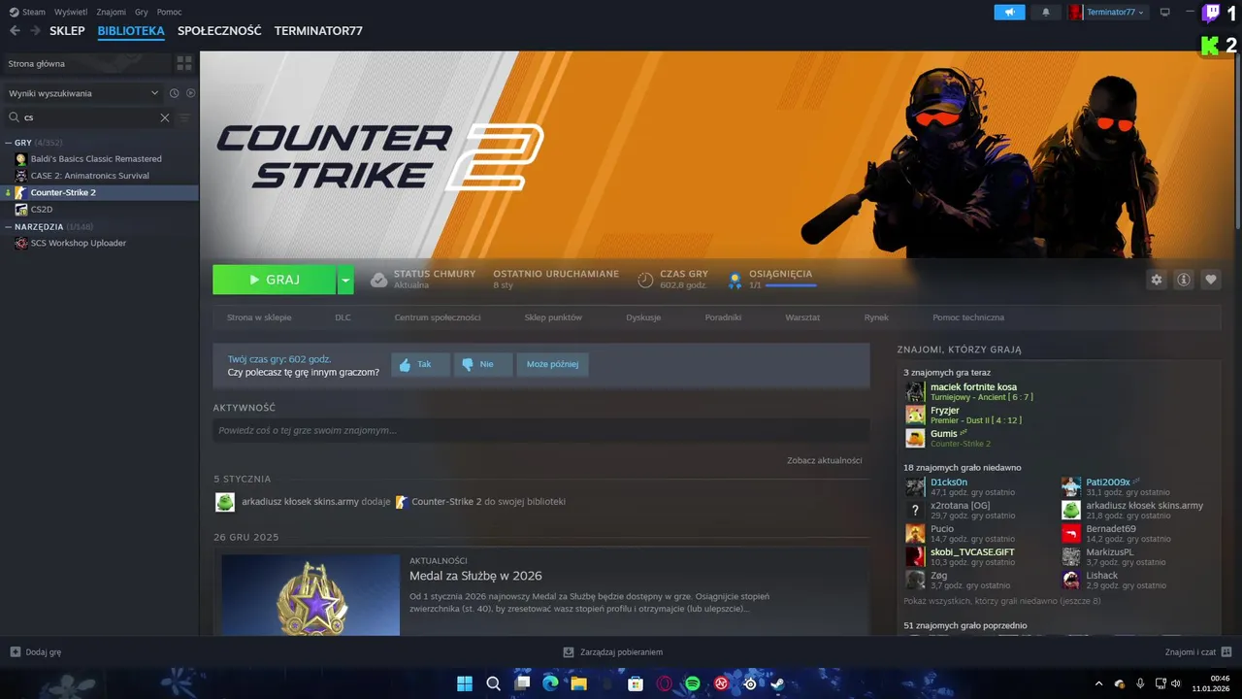Image resolution: width=1242 pixels, height=699 pixels.
Task: Open Pomoc techniczna tab
Action: coord(968,317)
